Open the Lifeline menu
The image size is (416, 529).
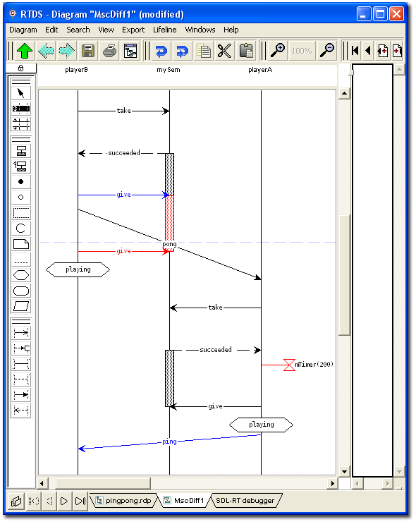coord(165,30)
